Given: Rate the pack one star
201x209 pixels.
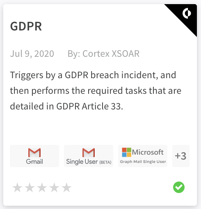Looking at the screenshot, I should pos(17,187).
